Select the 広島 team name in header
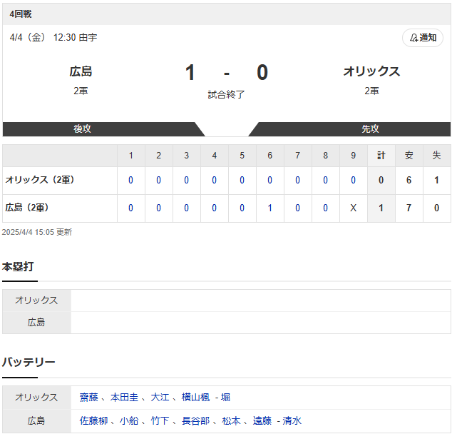 point(81,71)
